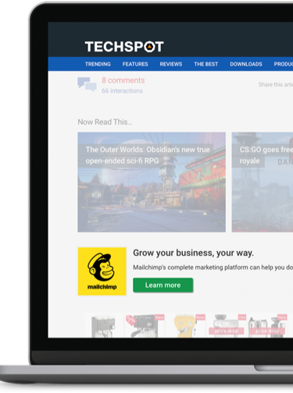Open The Best section
The width and height of the screenshot is (293, 393).
click(206, 64)
